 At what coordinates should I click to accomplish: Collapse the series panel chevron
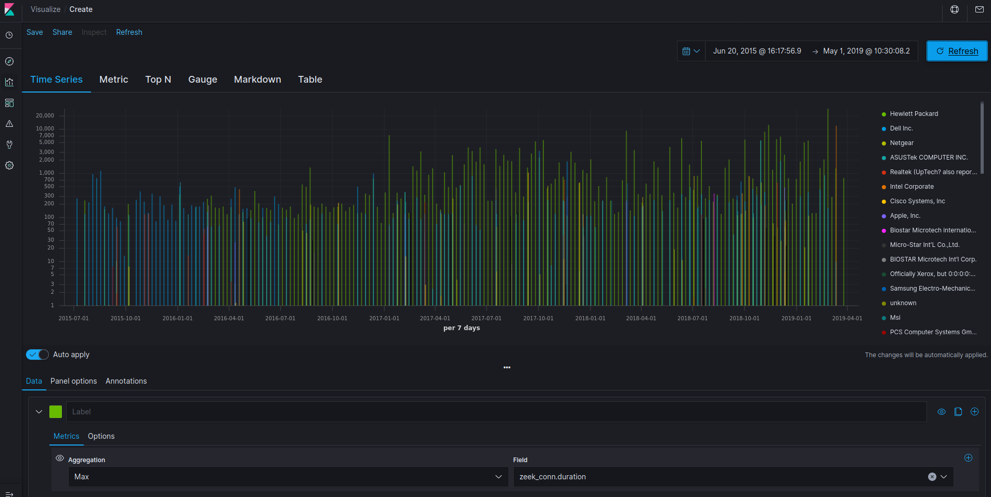tap(38, 411)
